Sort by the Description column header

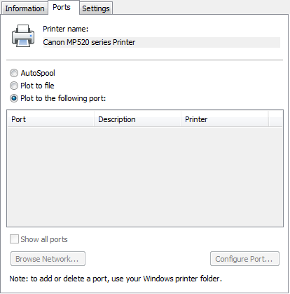click(x=138, y=119)
